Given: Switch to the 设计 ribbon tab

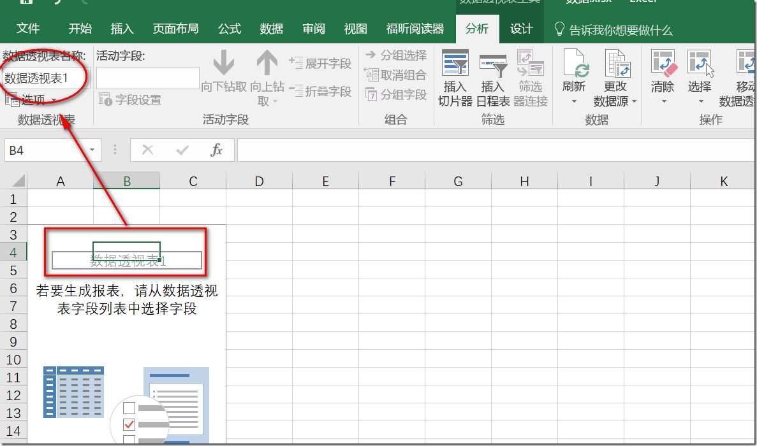Looking at the screenshot, I should click(x=522, y=29).
